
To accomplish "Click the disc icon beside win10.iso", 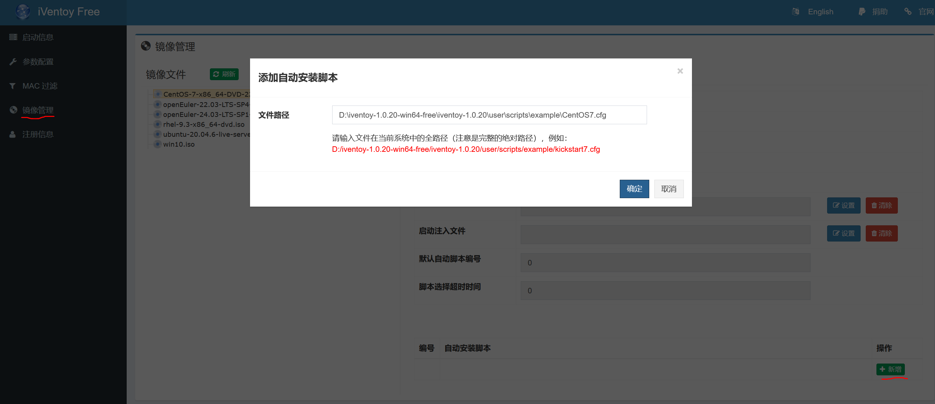I will [158, 144].
